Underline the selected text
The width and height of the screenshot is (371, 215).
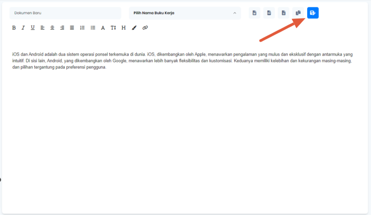33,28
